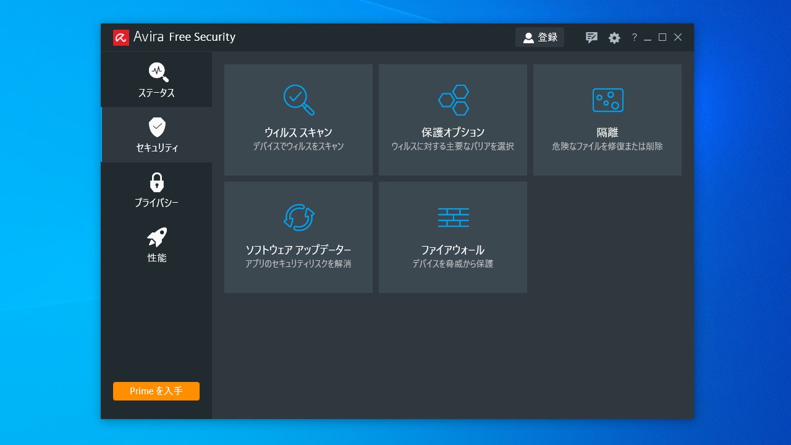The width and height of the screenshot is (791, 445).
Task: Click the performance rocket icon
Action: 157,237
